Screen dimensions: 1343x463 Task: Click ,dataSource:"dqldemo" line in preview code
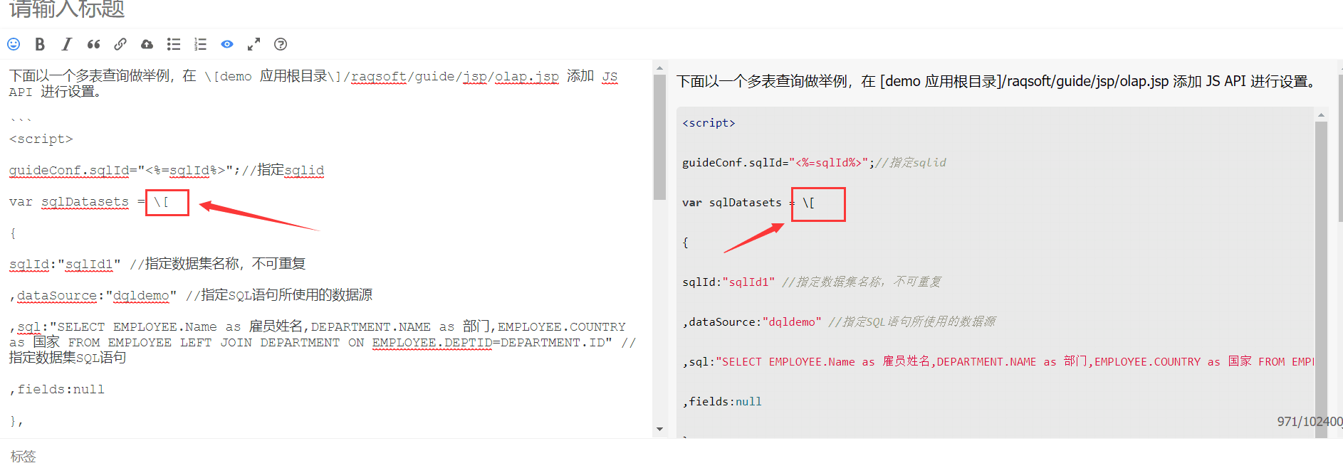(839, 322)
